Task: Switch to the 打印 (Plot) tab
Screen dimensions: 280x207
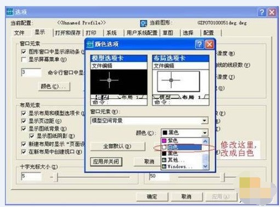Action: 91,33
